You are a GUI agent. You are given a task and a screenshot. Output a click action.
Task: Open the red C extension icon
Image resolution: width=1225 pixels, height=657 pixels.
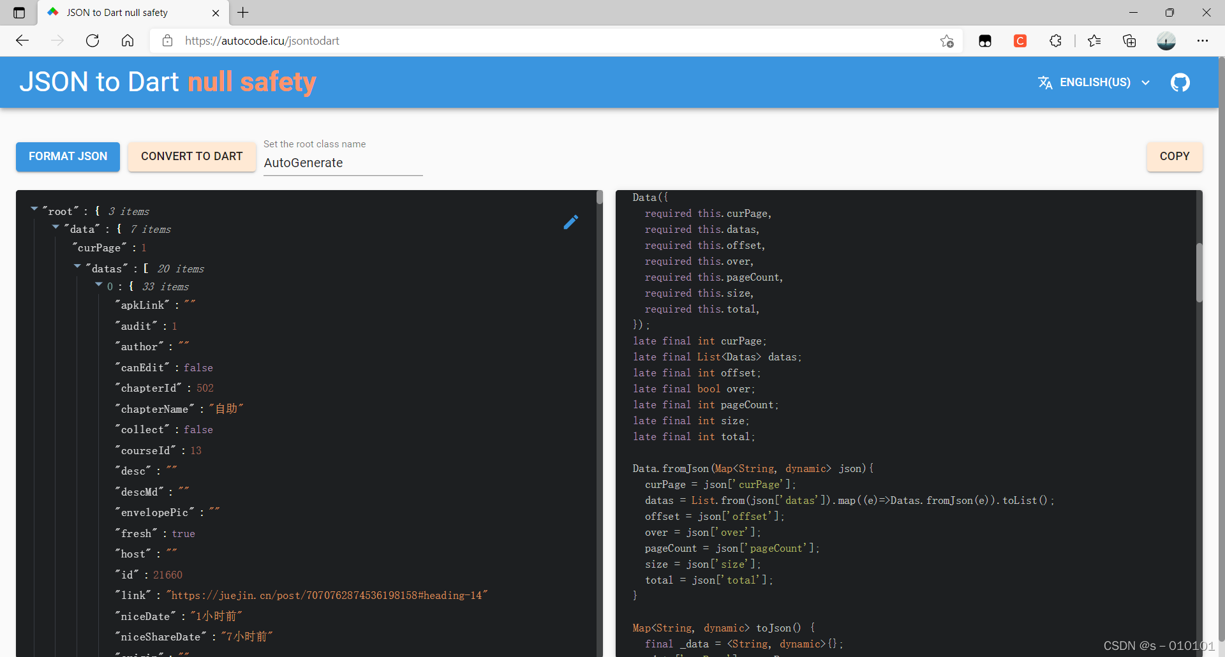click(1020, 41)
